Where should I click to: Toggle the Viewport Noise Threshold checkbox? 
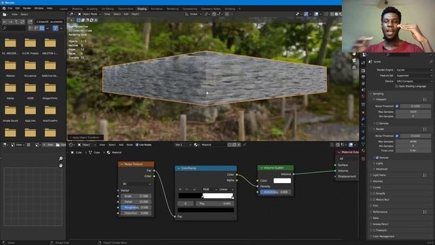pyautogui.click(x=397, y=106)
